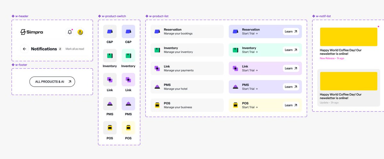Screen dimensions: 384x159
Task: Open the yellow profile avatar icon
Action: click(x=80, y=32)
